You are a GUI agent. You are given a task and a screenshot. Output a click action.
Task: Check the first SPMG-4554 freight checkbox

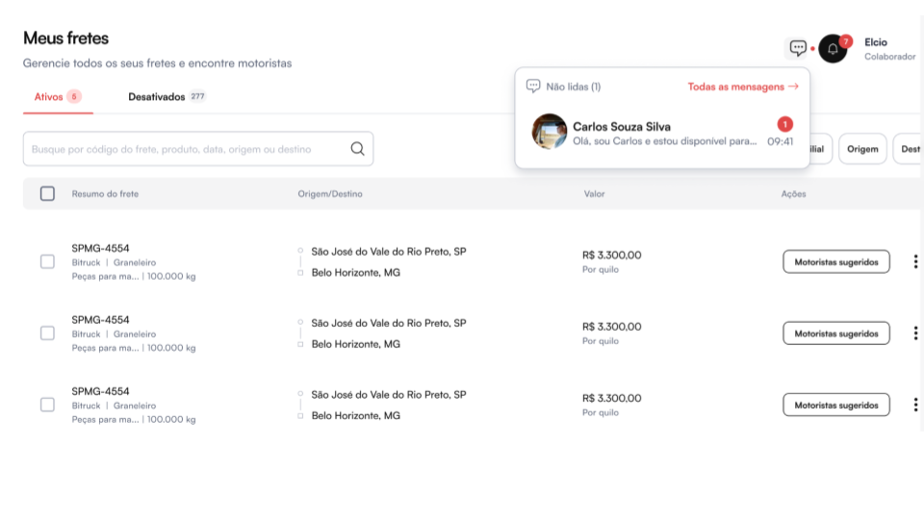click(x=47, y=261)
